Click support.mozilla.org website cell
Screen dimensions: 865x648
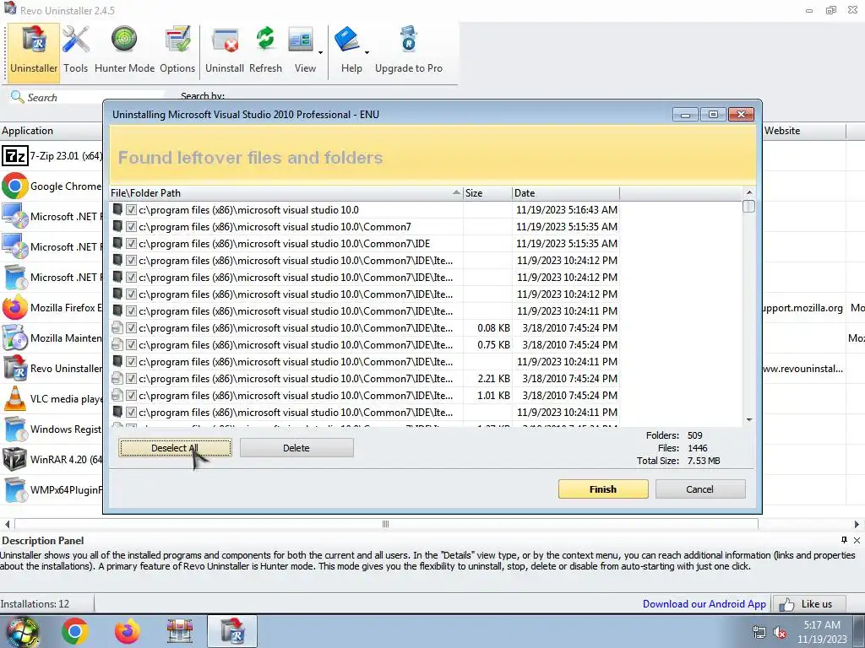click(x=803, y=307)
